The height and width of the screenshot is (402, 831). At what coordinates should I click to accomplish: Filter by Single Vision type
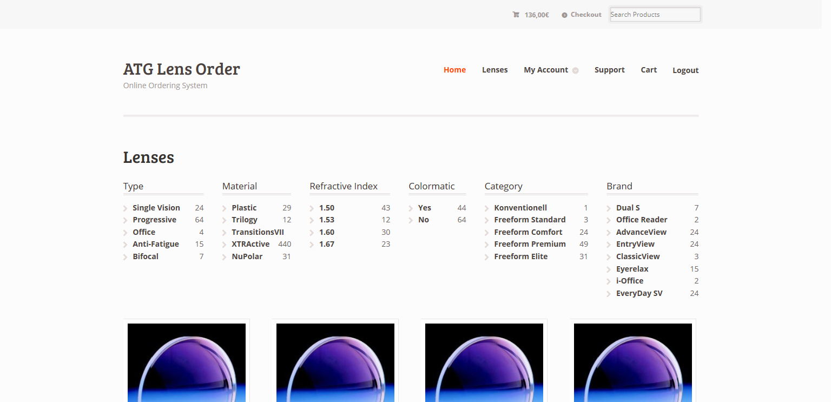[x=156, y=208]
